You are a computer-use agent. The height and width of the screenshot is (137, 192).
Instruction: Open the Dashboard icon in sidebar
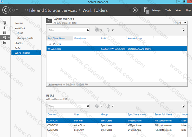point(4,22)
